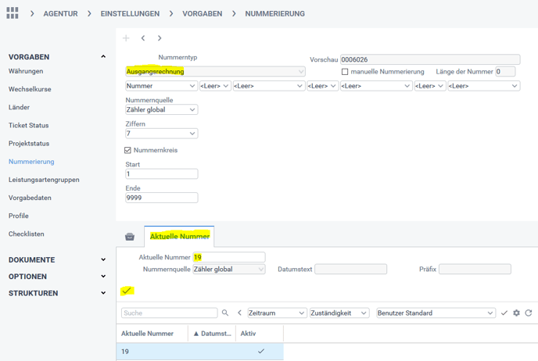Screen dimensions: 538x361
Task: Open the Ziffern dropdown
Action: [x=161, y=134]
